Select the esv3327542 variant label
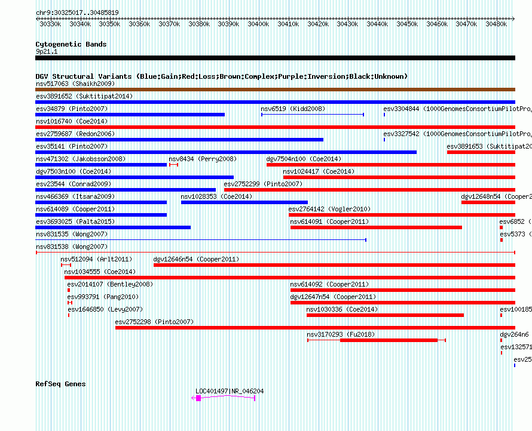This screenshot has height=431, width=532. tap(457, 134)
